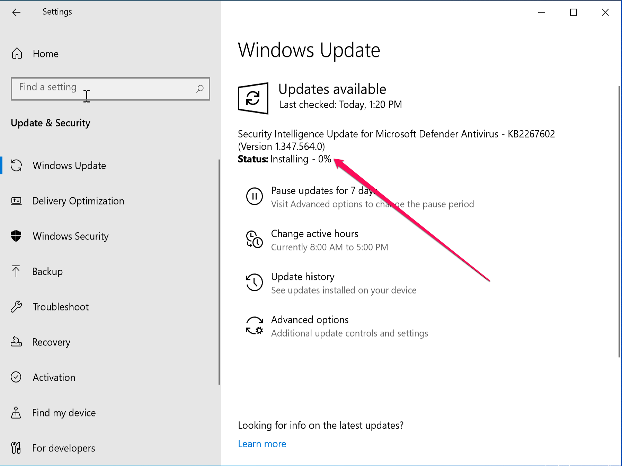
Task: Click the large Updates available refresh icon
Action: (x=253, y=98)
